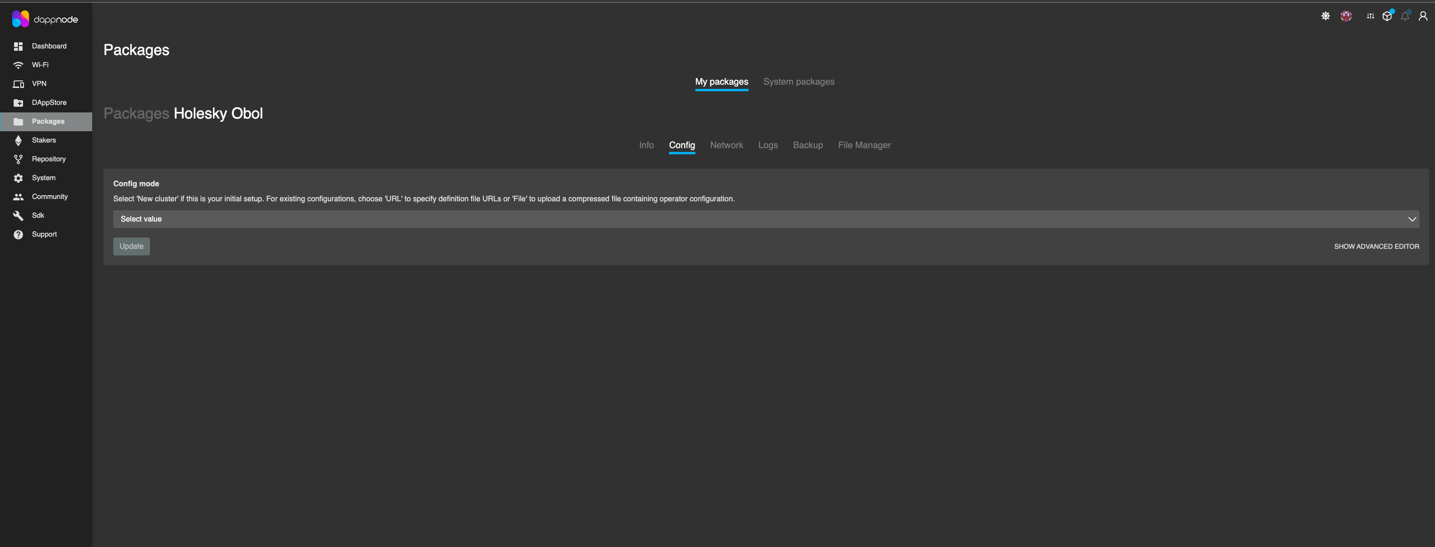Click SHOW ADVANCED EDITOR

click(1376, 246)
